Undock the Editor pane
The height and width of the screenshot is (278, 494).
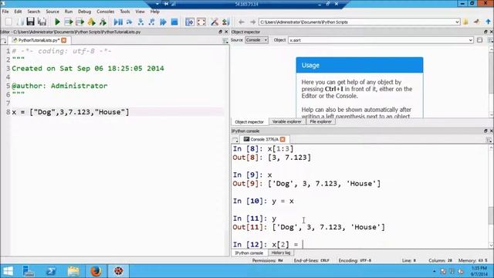coord(220,32)
